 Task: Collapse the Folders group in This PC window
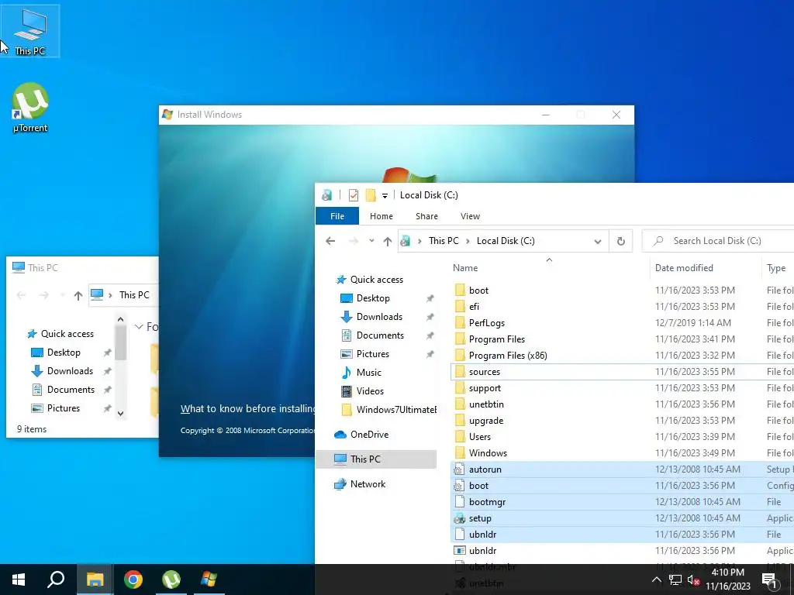(139, 327)
